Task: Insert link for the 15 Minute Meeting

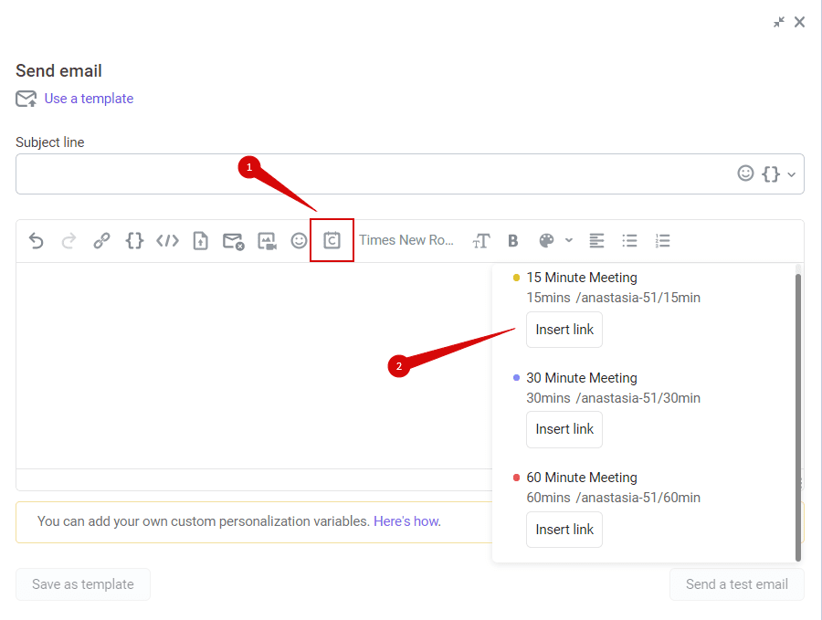Action: click(x=564, y=330)
